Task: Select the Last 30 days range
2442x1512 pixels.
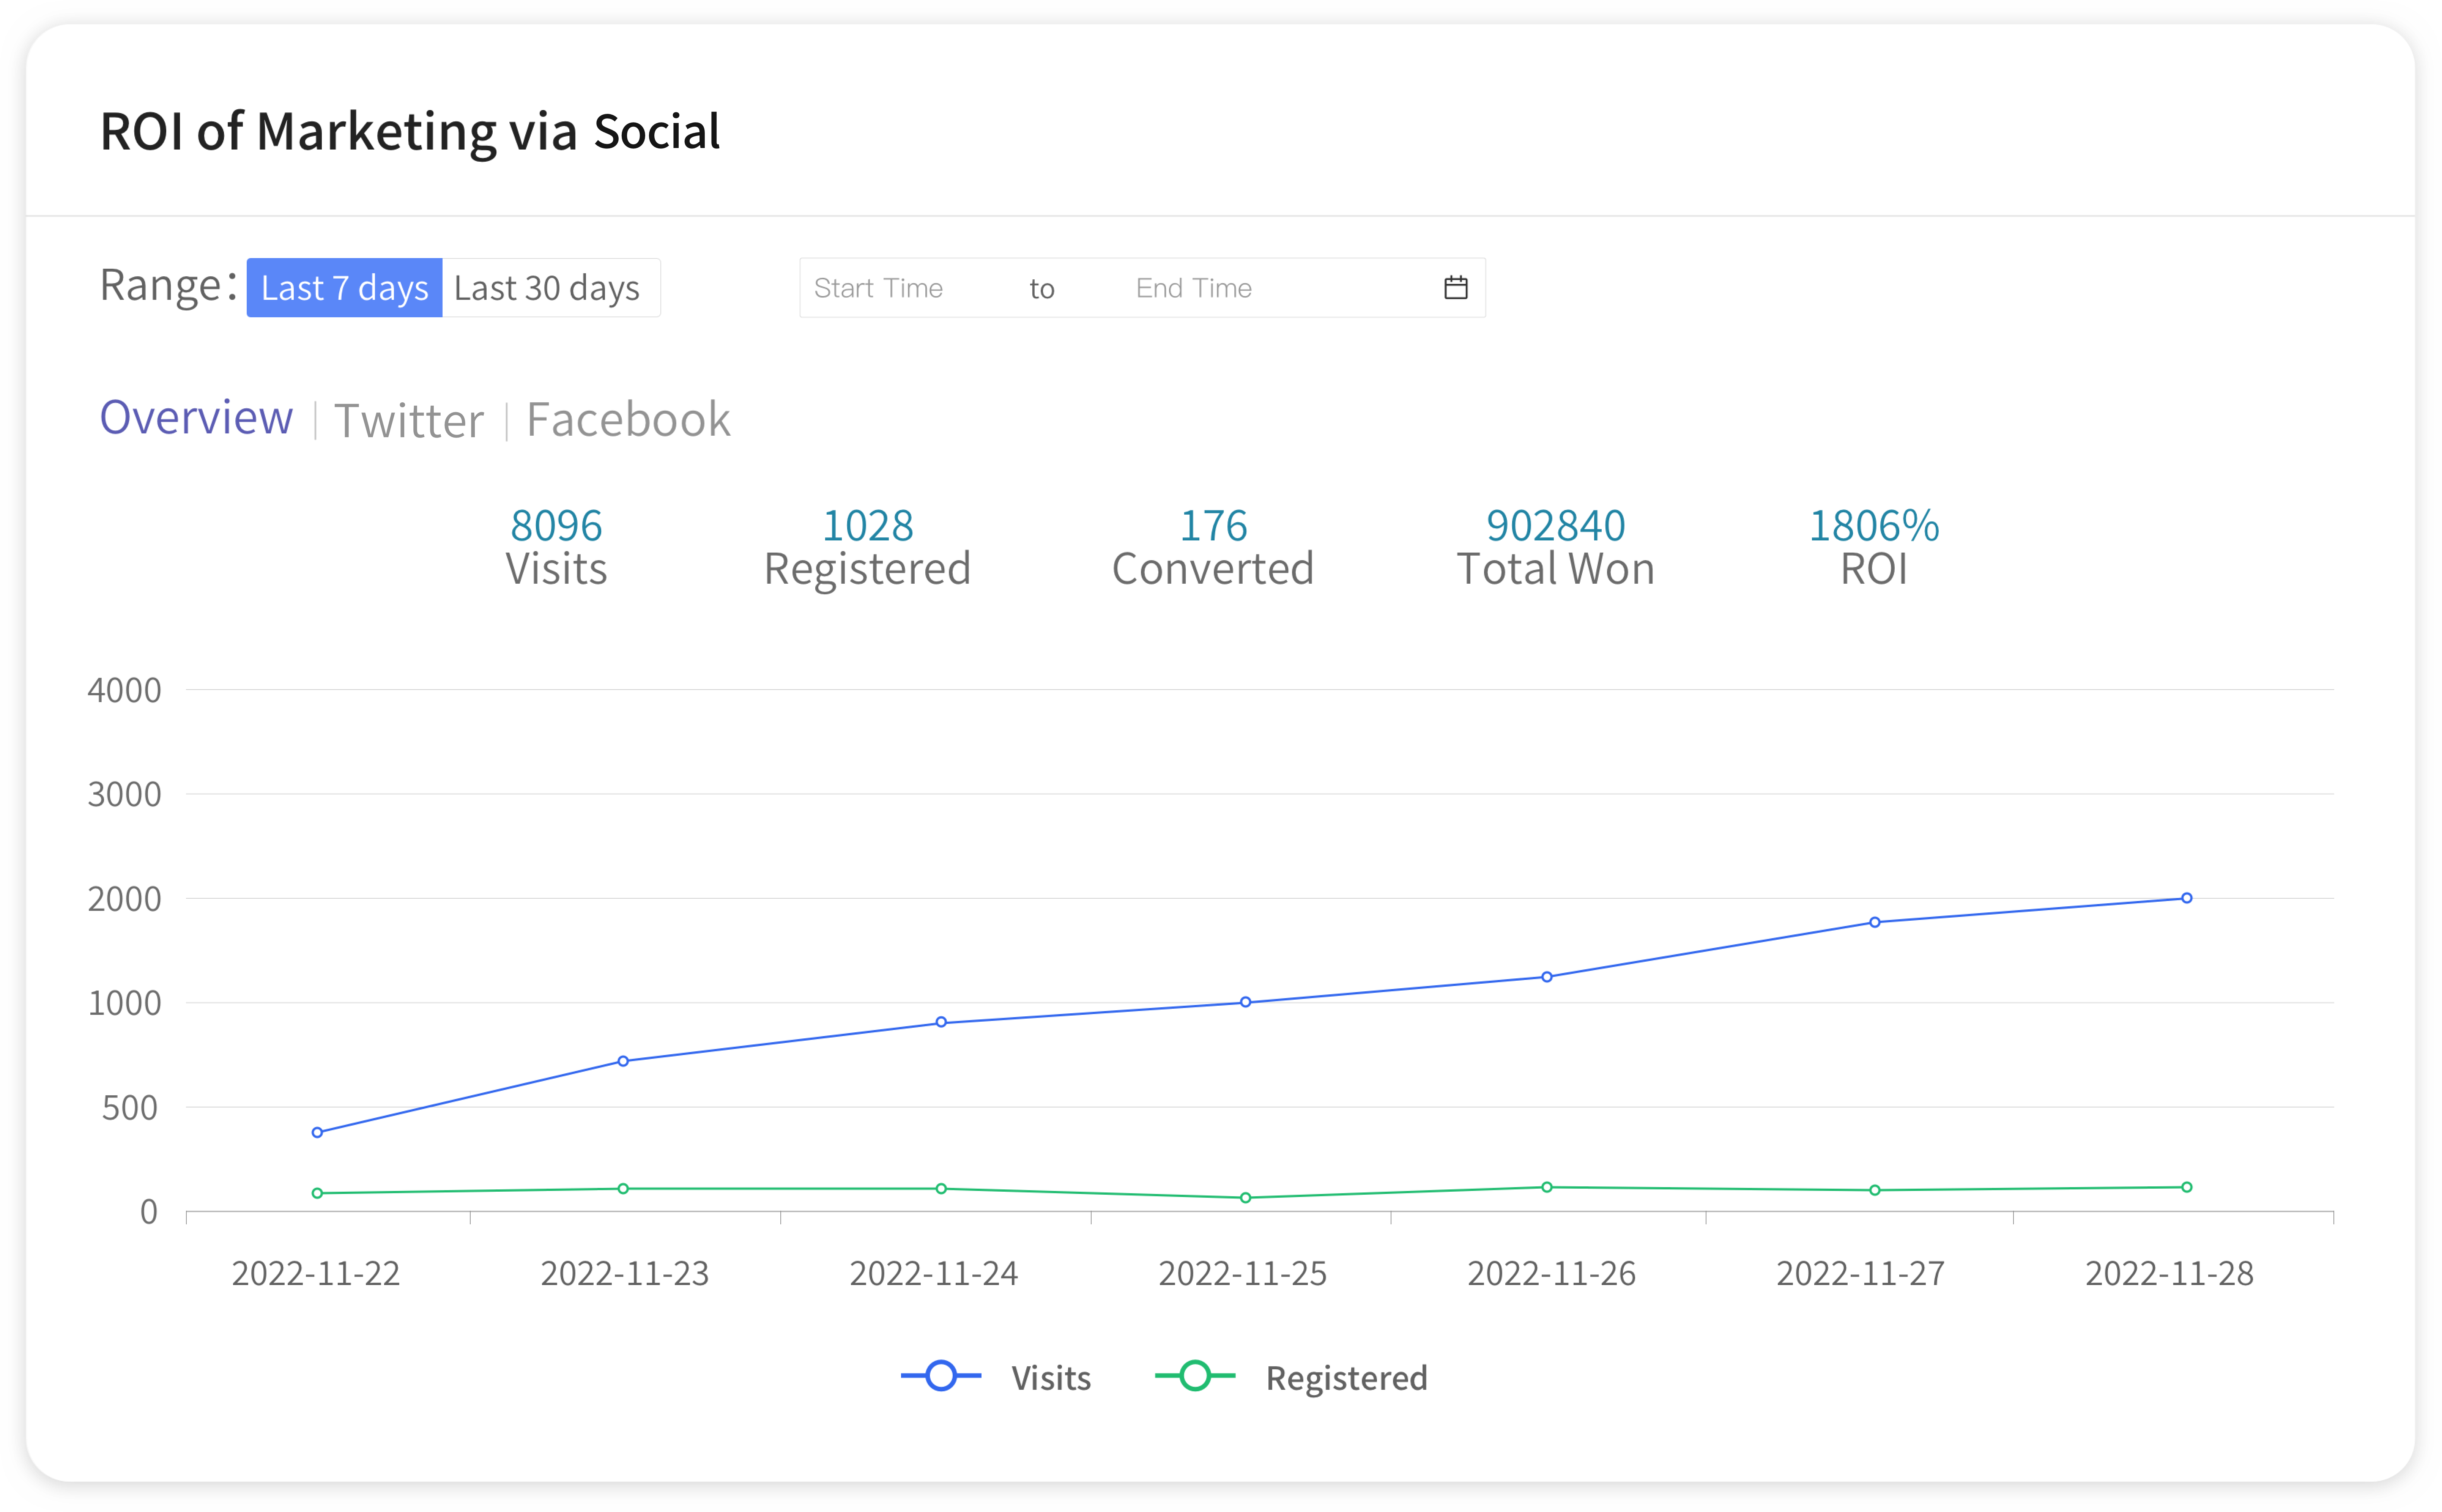Action: pos(547,288)
